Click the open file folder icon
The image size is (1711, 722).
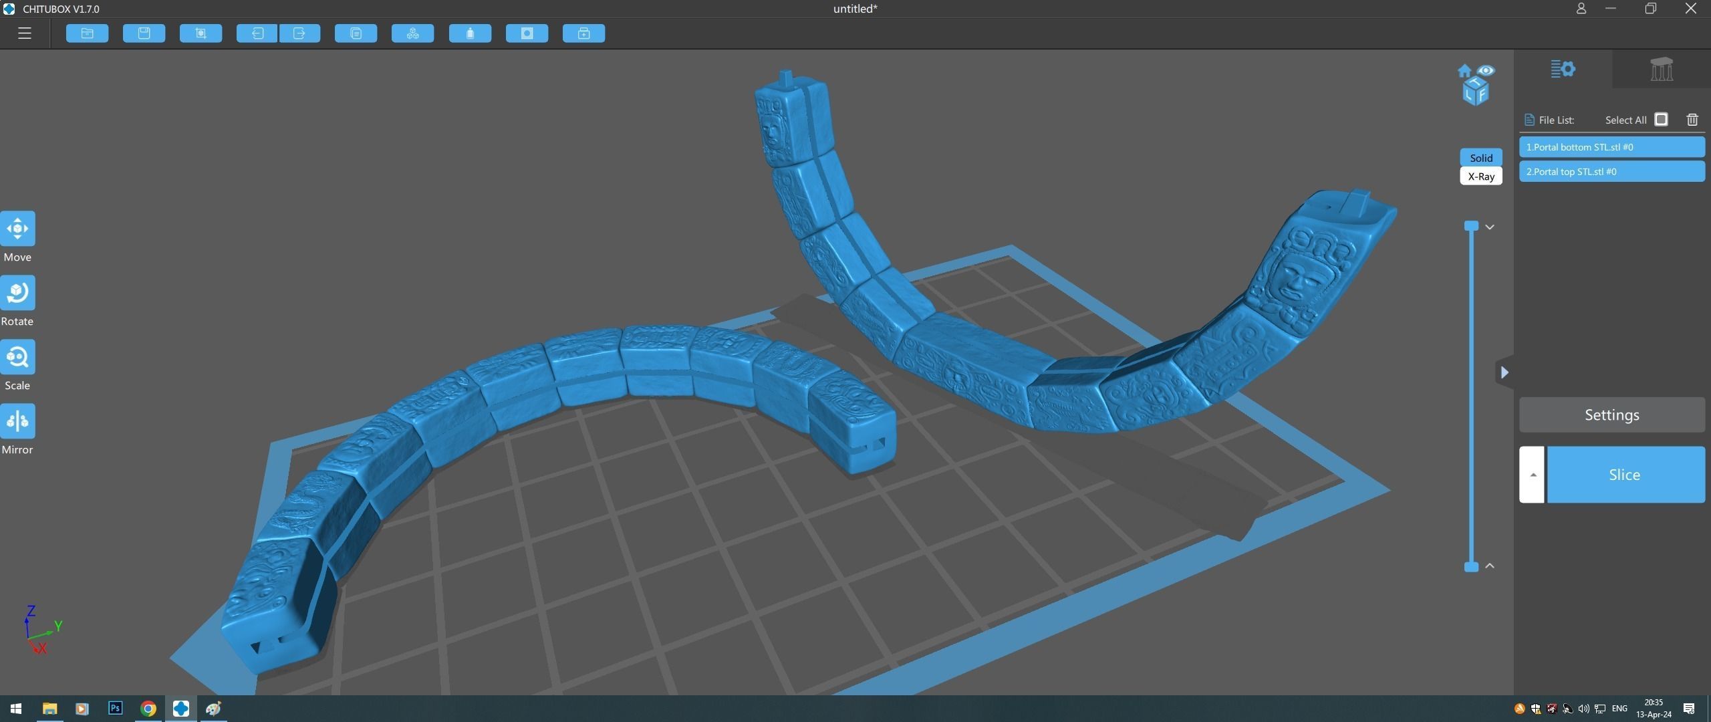87,33
